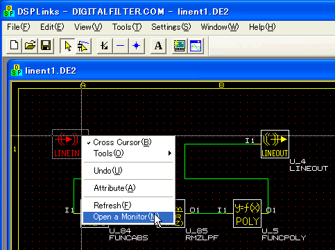Select the arrow pointer tool
The width and height of the screenshot is (335, 250).
coord(67,46)
